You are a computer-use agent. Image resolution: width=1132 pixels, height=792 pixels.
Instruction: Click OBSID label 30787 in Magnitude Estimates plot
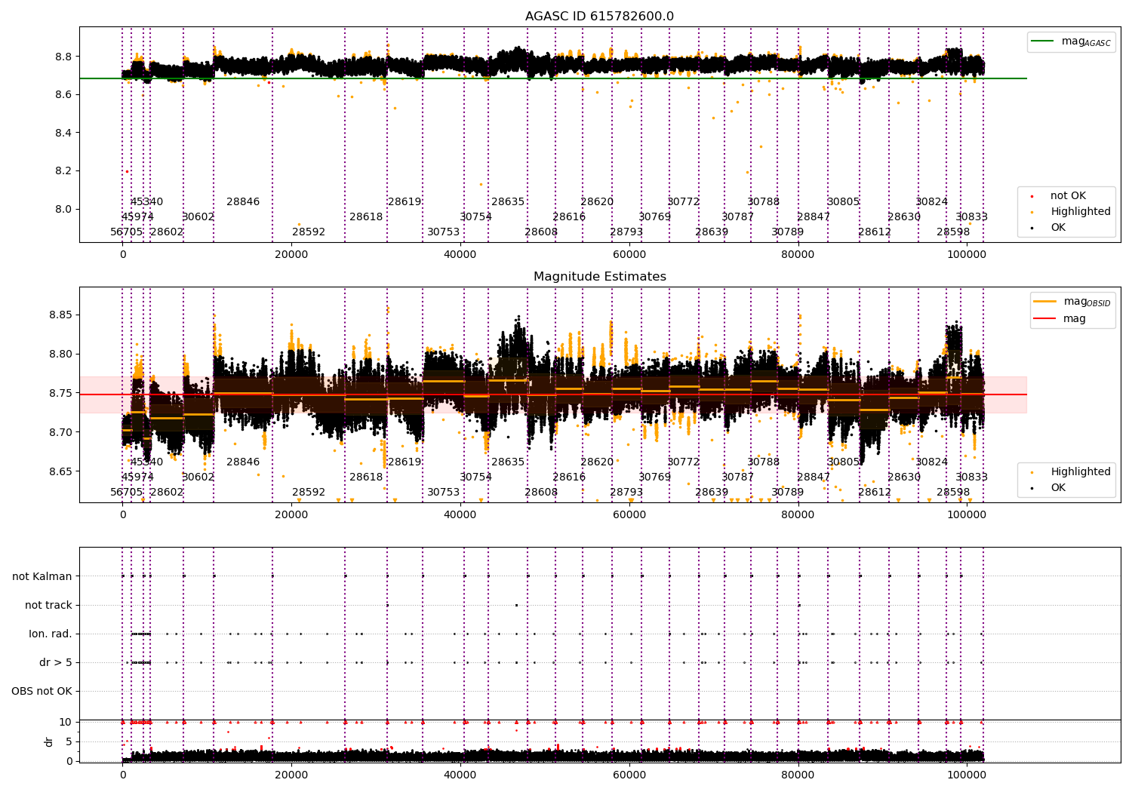point(738,477)
